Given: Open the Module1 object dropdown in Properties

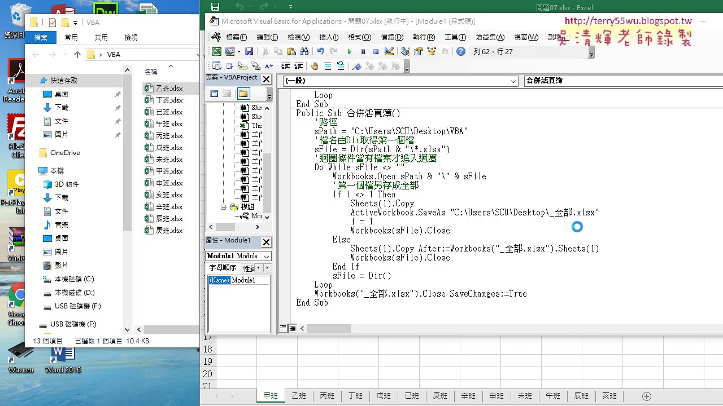Looking at the screenshot, I should (x=267, y=256).
